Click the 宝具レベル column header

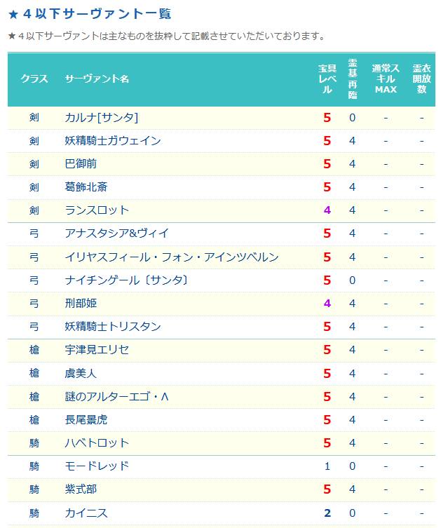click(327, 79)
